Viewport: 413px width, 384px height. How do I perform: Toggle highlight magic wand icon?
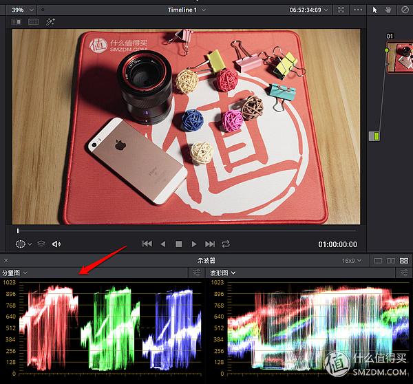pyautogui.click(x=50, y=22)
